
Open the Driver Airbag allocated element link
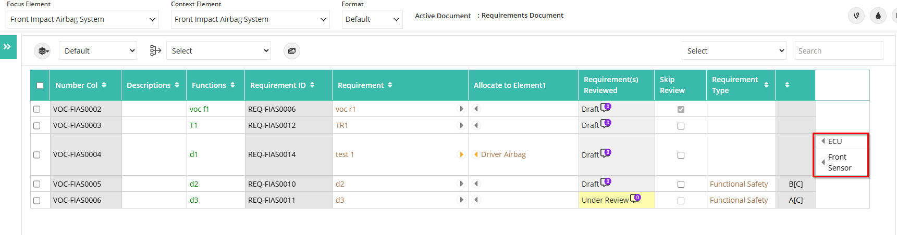(x=503, y=154)
